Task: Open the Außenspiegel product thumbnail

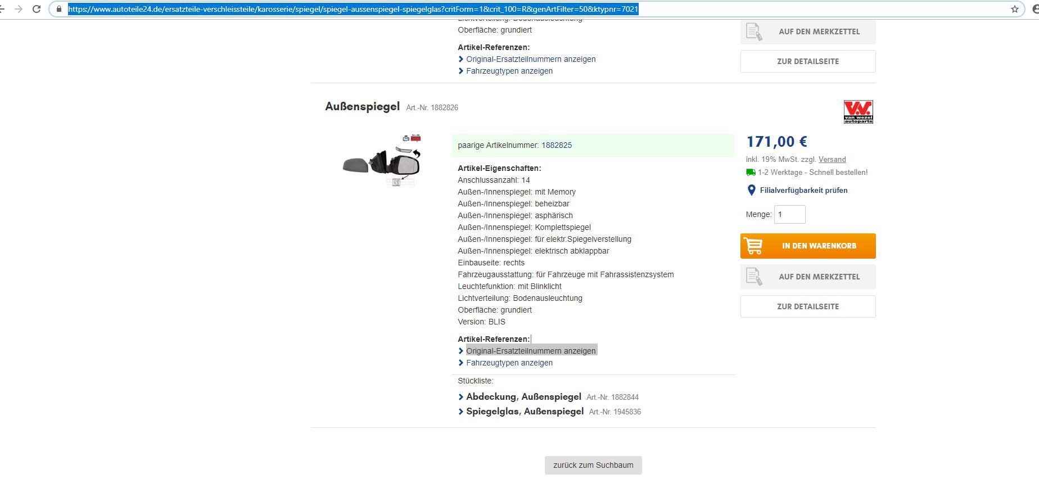Action: (x=382, y=161)
